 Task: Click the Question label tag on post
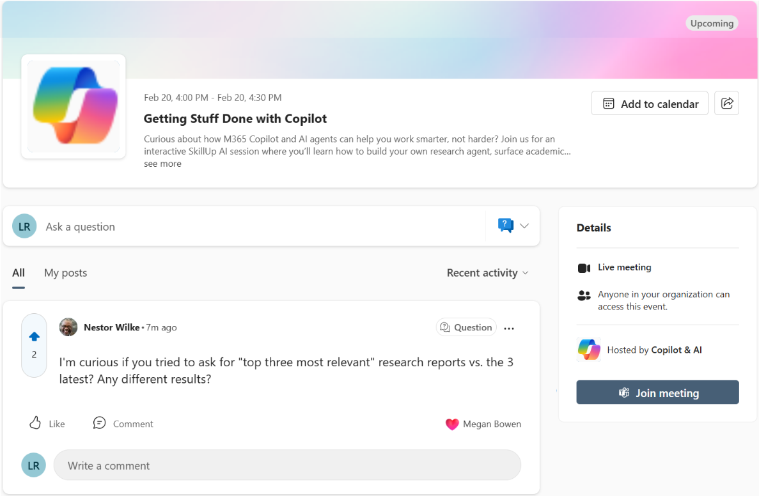pos(466,327)
